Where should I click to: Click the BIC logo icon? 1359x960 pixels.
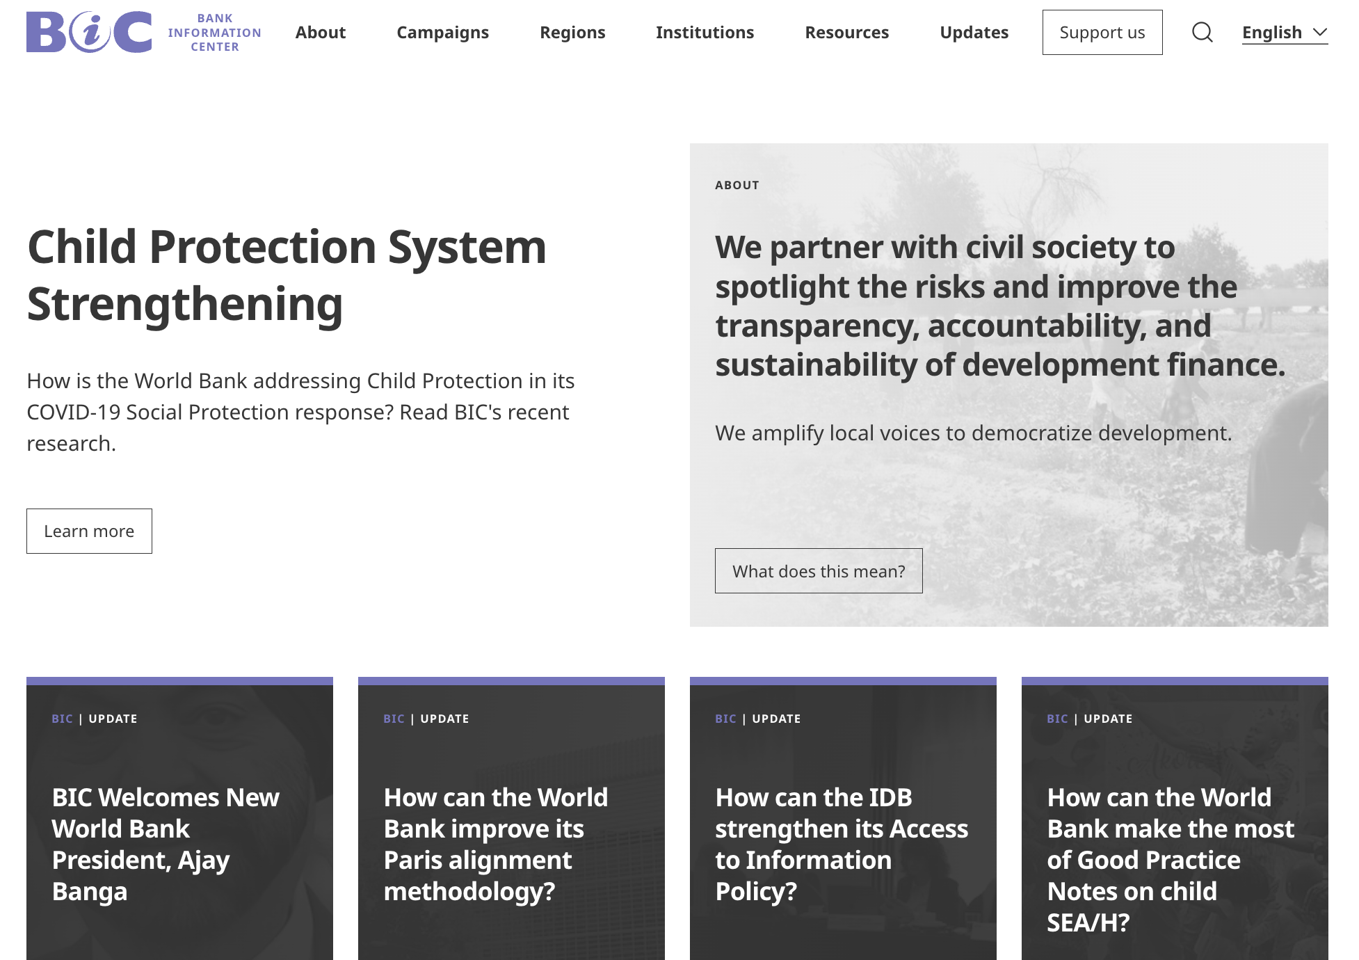[x=89, y=32]
